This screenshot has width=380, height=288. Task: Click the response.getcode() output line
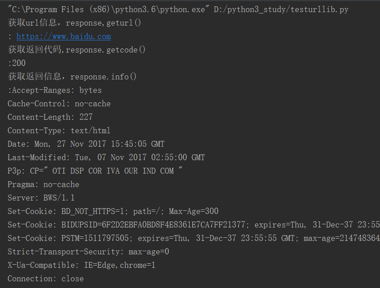[77, 50]
